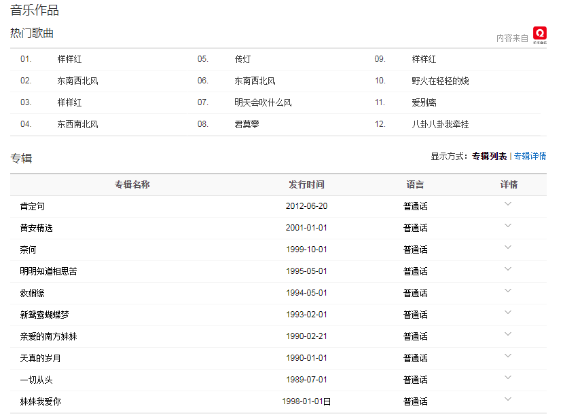
Task: Click the red Qianqian Music logo icon
Action: [x=540, y=34]
